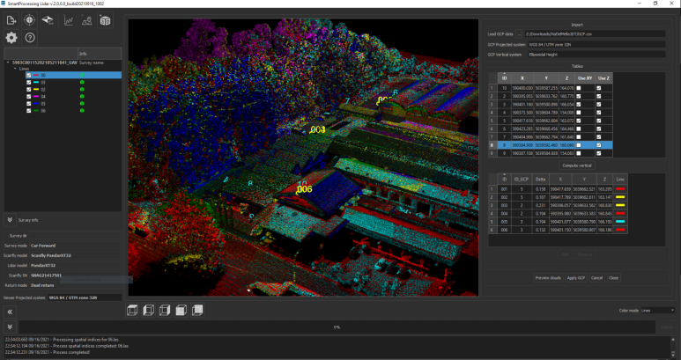The width and height of the screenshot is (681, 360).
Task: Click the GCP file path field
Action: point(595,33)
